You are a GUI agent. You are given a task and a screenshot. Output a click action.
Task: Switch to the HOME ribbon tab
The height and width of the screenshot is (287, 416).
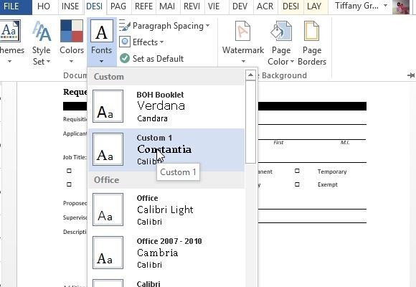44,6
